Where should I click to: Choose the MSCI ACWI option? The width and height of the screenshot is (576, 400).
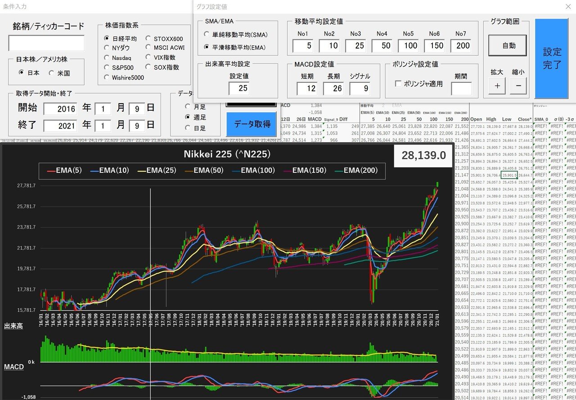(x=148, y=48)
